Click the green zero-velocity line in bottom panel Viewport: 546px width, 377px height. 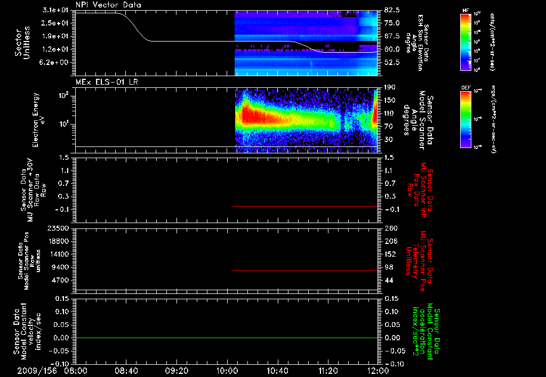(x=227, y=338)
